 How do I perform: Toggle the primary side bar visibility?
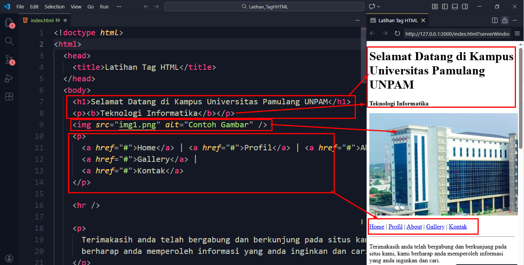(x=445, y=7)
